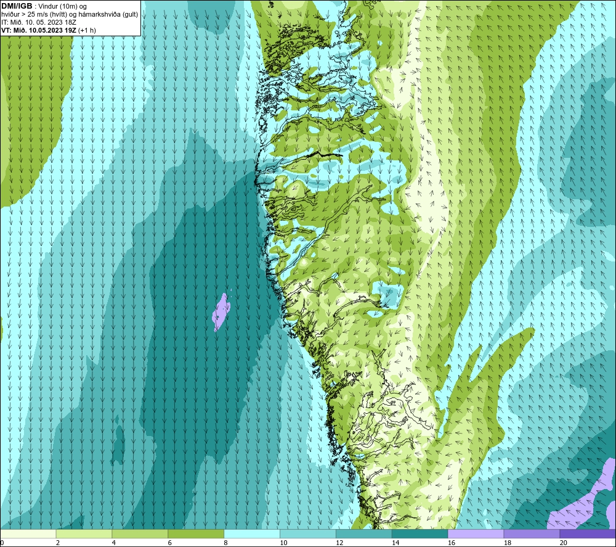This screenshot has height=547, width=616.
Task: Click the 12–14 m/s teal legend swatch
Action: pyautogui.click(x=364, y=533)
